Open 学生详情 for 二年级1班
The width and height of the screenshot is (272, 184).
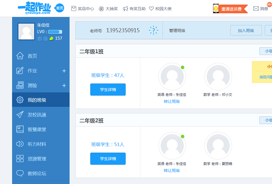coord(108,90)
